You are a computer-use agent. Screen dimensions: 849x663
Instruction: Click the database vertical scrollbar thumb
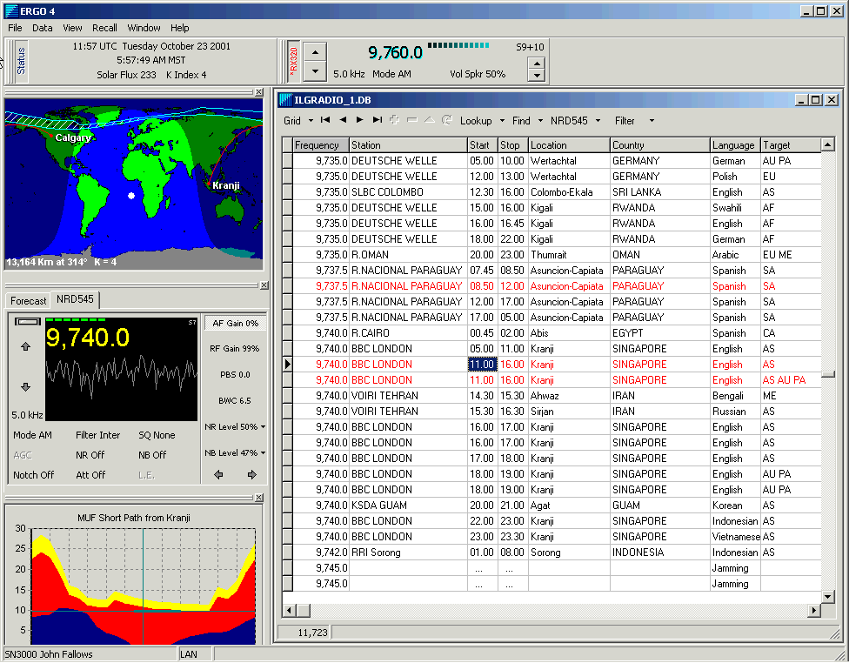828,374
